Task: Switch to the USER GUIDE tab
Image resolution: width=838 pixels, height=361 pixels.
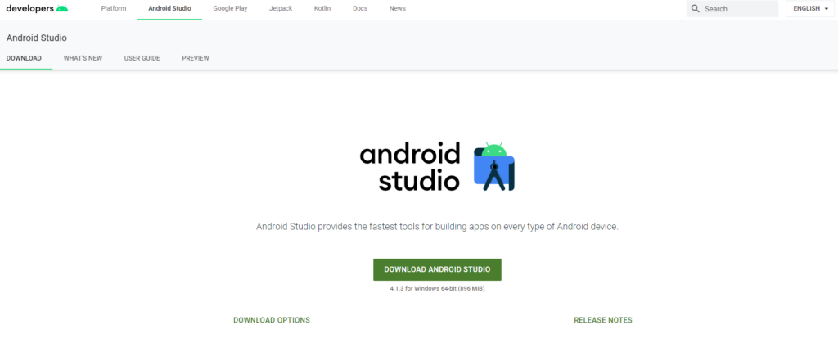Action: coord(142,58)
